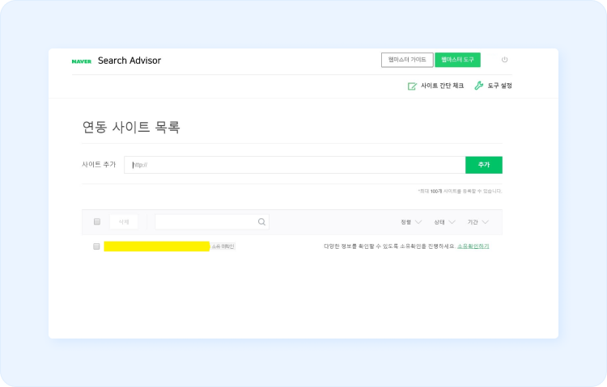Viewport: 607px width, 387px height.
Task: Click the 사이트 간단 체크 edit icon
Action: click(412, 86)
